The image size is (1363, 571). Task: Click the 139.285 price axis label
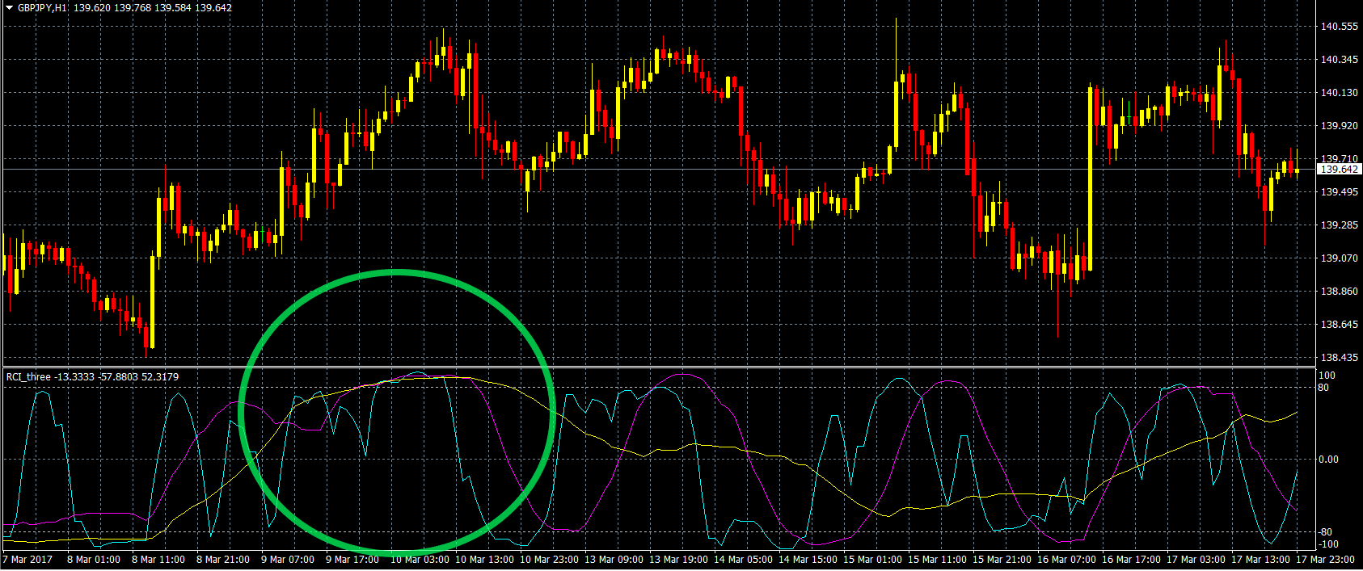tap(1339, 225)
